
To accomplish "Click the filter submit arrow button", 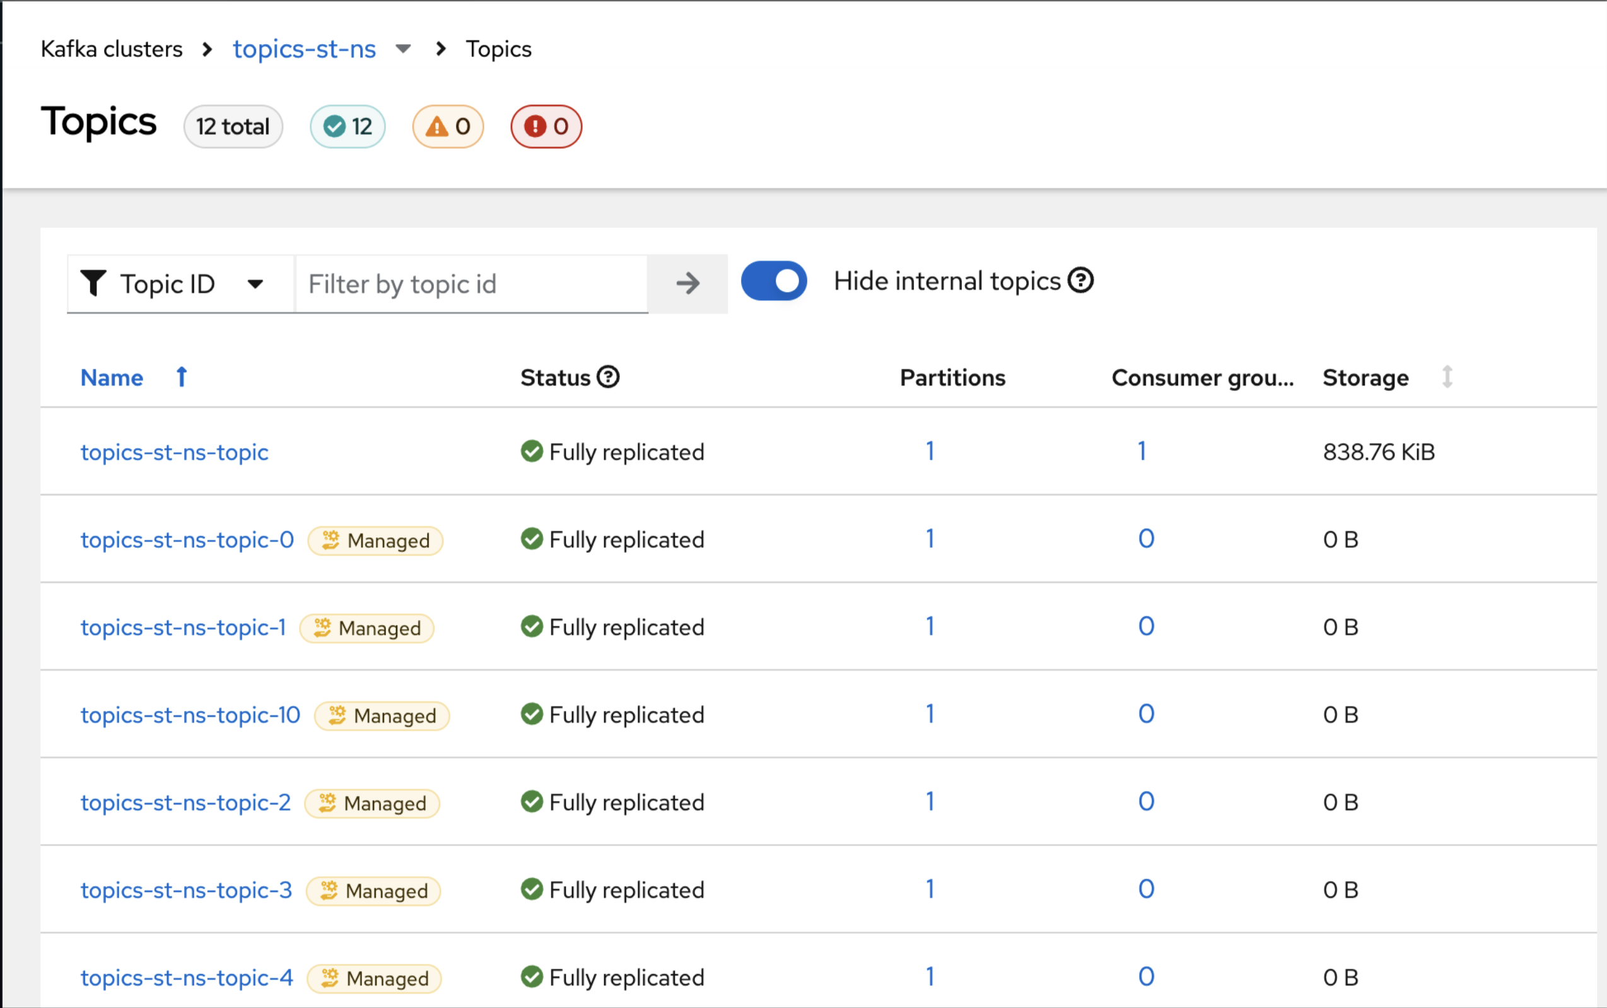I will tap(687, 284).
